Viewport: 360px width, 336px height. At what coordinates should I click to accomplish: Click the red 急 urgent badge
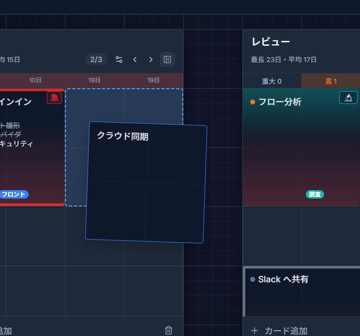pos(54,98)
